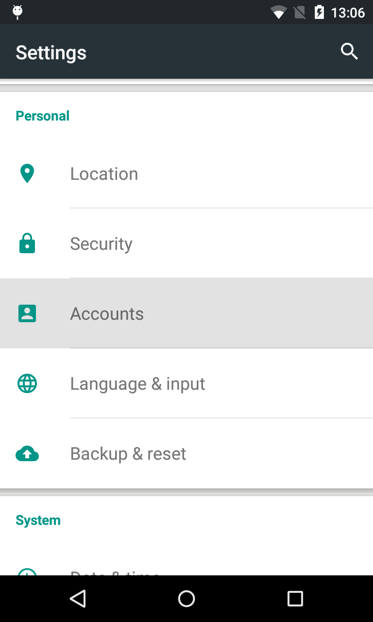This screenshot has height=622, width=373.
Task: Tap the Accounts person icon
Action: pos(27,313)
